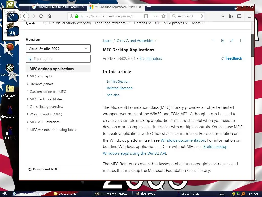View site information icon in address bar
The height and width of the screenshot is (197, 262).
[x=72, y=16]
